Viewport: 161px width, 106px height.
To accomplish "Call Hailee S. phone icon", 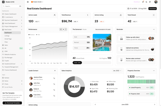I will click(x=54, y=90).
